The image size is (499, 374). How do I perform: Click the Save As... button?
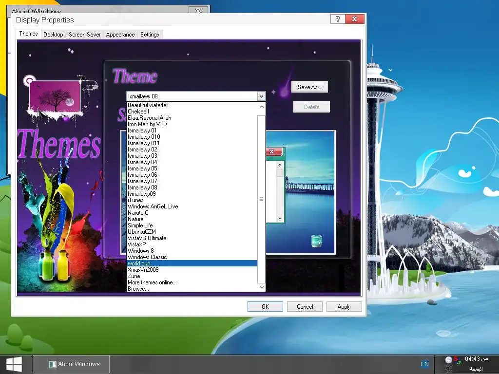click(309, 87)
